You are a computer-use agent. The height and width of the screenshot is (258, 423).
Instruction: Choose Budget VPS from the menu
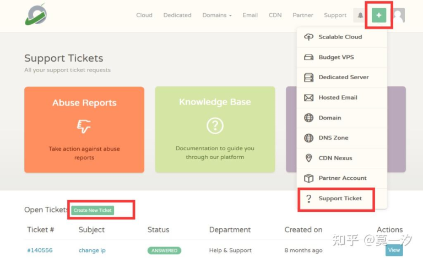pos(336,57)
